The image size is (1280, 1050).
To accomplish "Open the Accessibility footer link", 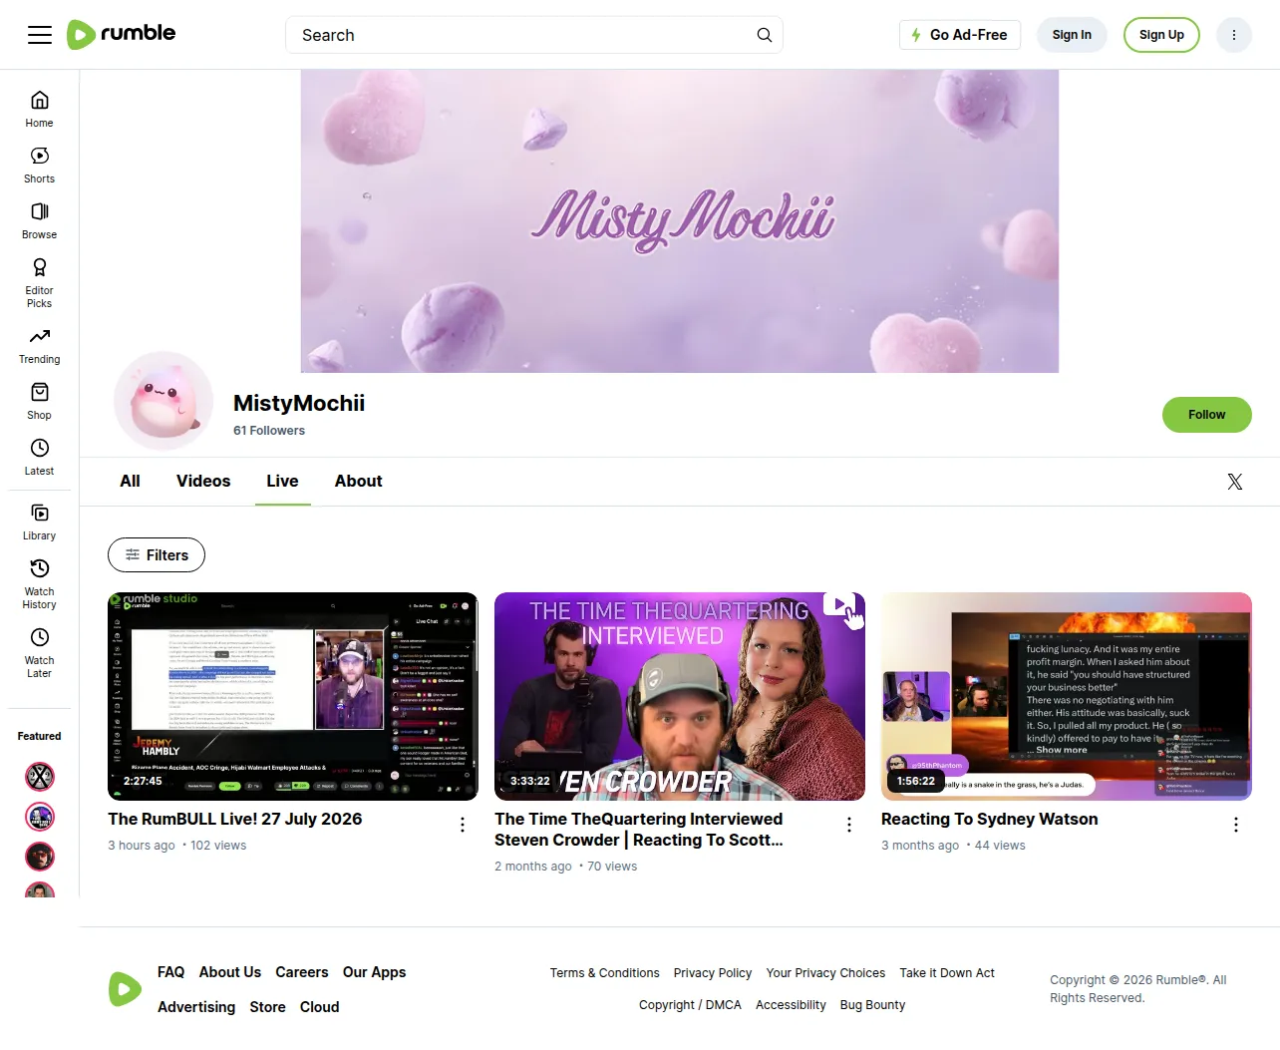I will (791, 1005).
